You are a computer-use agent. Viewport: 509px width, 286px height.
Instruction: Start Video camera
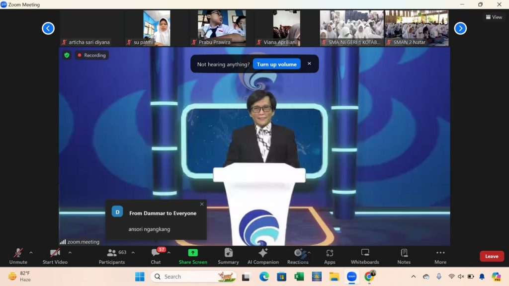coord(55,253)
